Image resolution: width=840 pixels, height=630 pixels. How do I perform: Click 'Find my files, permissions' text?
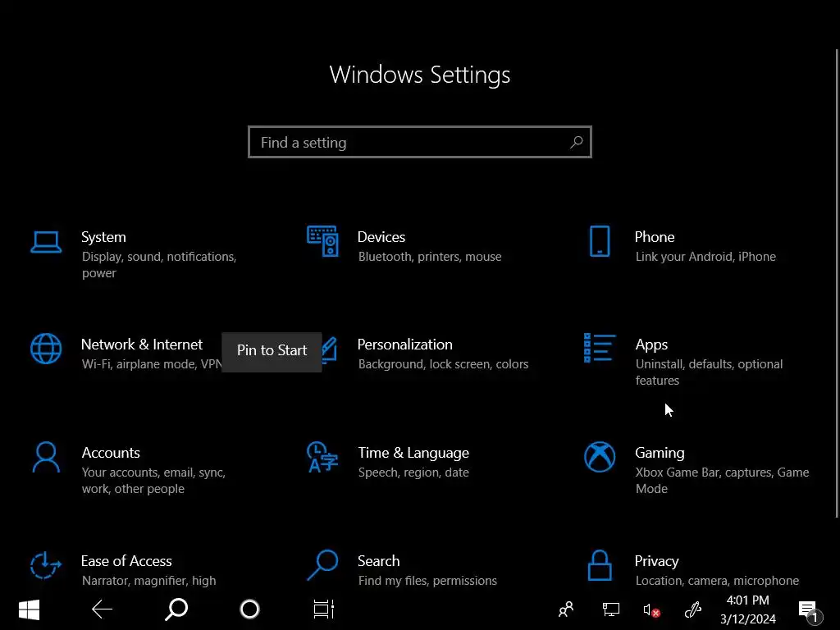[x=427, y=581]
